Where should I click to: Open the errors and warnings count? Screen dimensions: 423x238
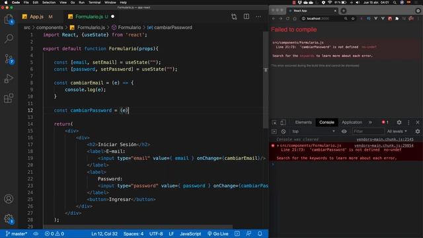pyautogui.click(x=54, y=233)
